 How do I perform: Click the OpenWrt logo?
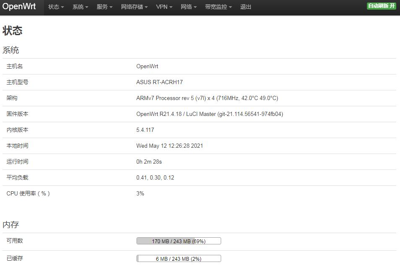point(19,6)
